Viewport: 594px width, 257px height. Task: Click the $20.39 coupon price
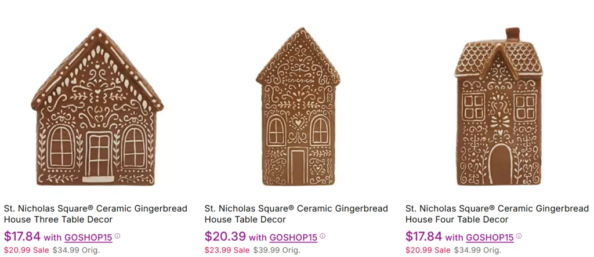[x=224, y=237]
